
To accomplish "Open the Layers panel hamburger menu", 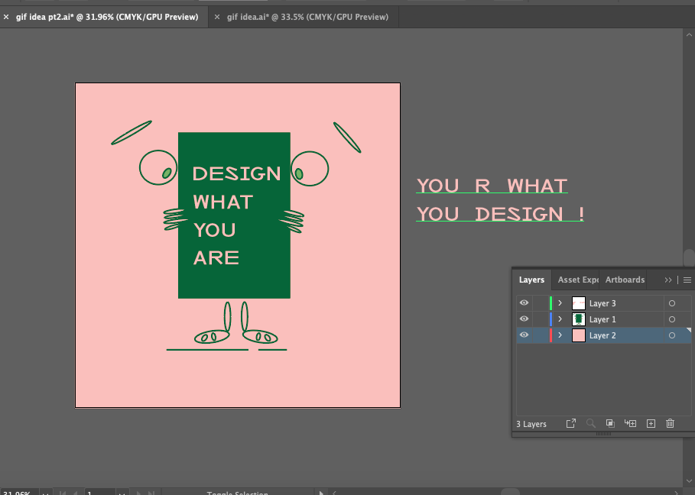I will pos(687,280).
